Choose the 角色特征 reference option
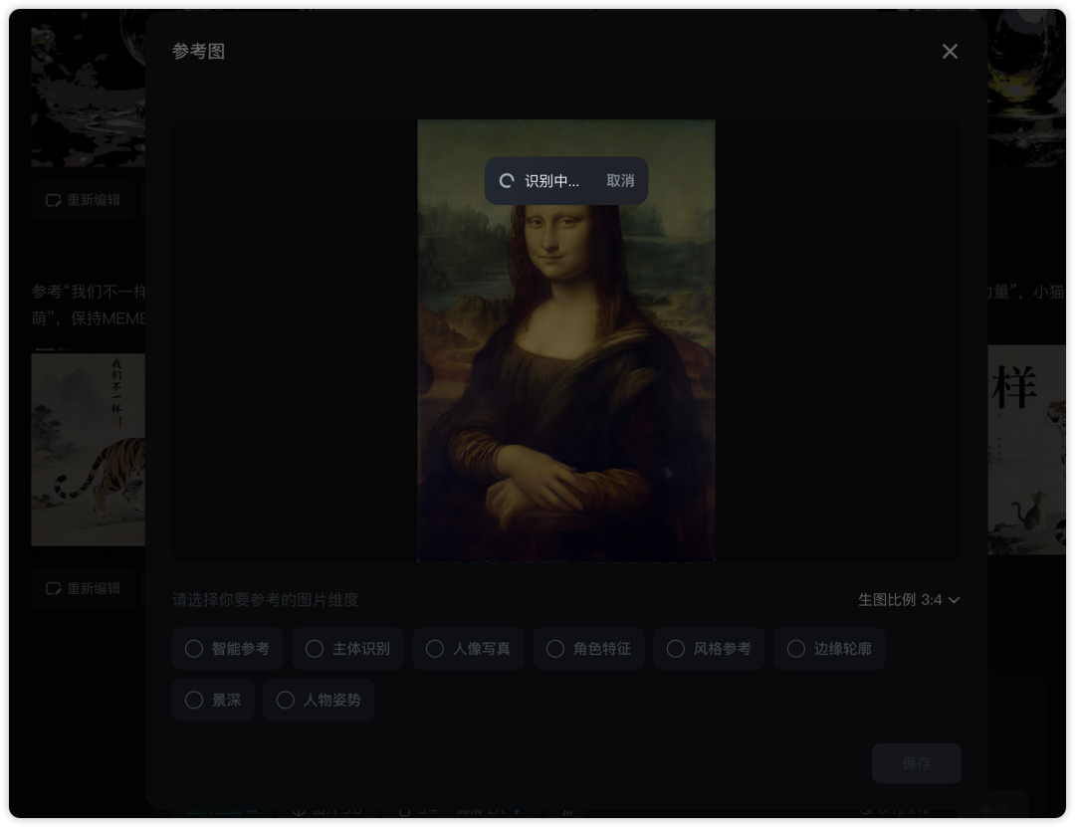 click(588, 648)
